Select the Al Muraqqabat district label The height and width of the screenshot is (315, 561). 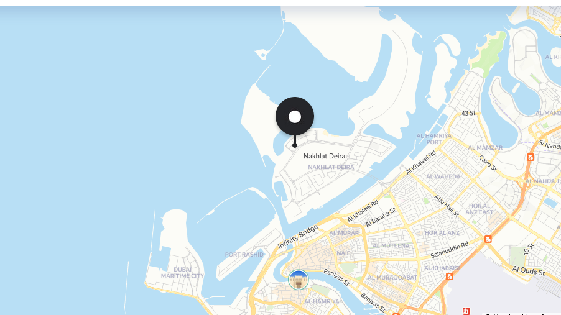(x=392, y=278)
